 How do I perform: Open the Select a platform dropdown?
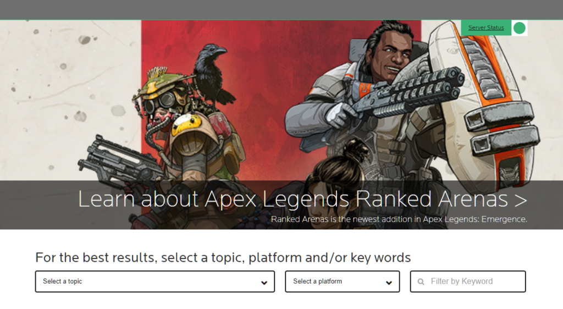click(x=342, y=282)
